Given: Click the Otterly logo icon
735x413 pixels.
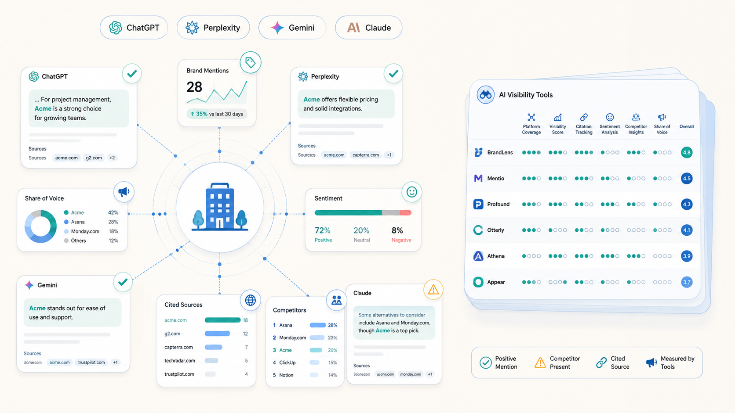Looking at the screenshot, I should pos(478,230).
